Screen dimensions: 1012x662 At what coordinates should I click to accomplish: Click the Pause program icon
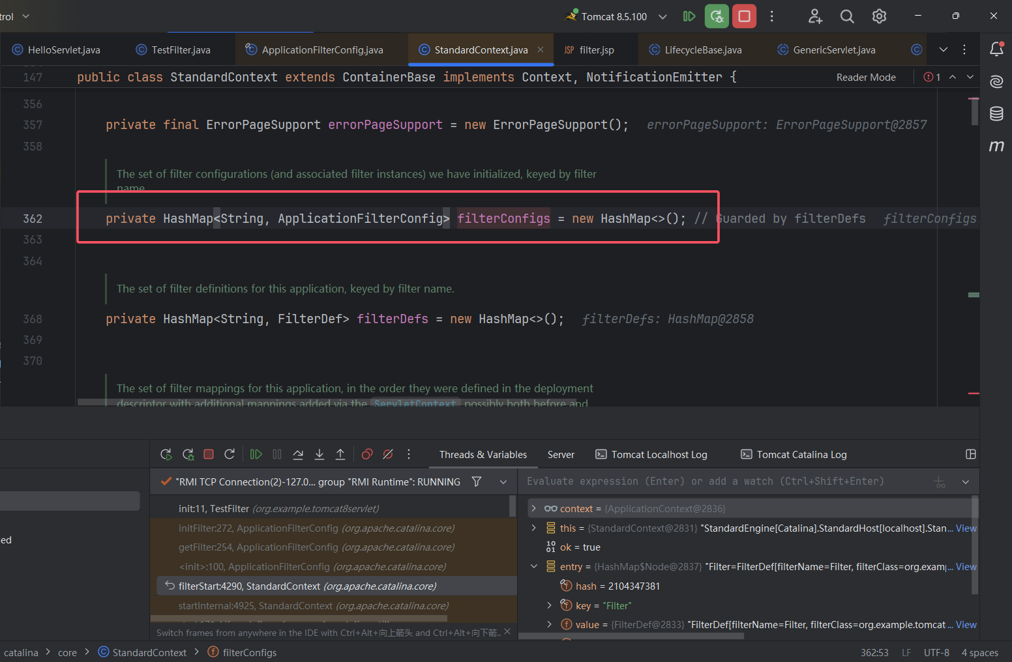pyautogui.click(x=277, y=454)
